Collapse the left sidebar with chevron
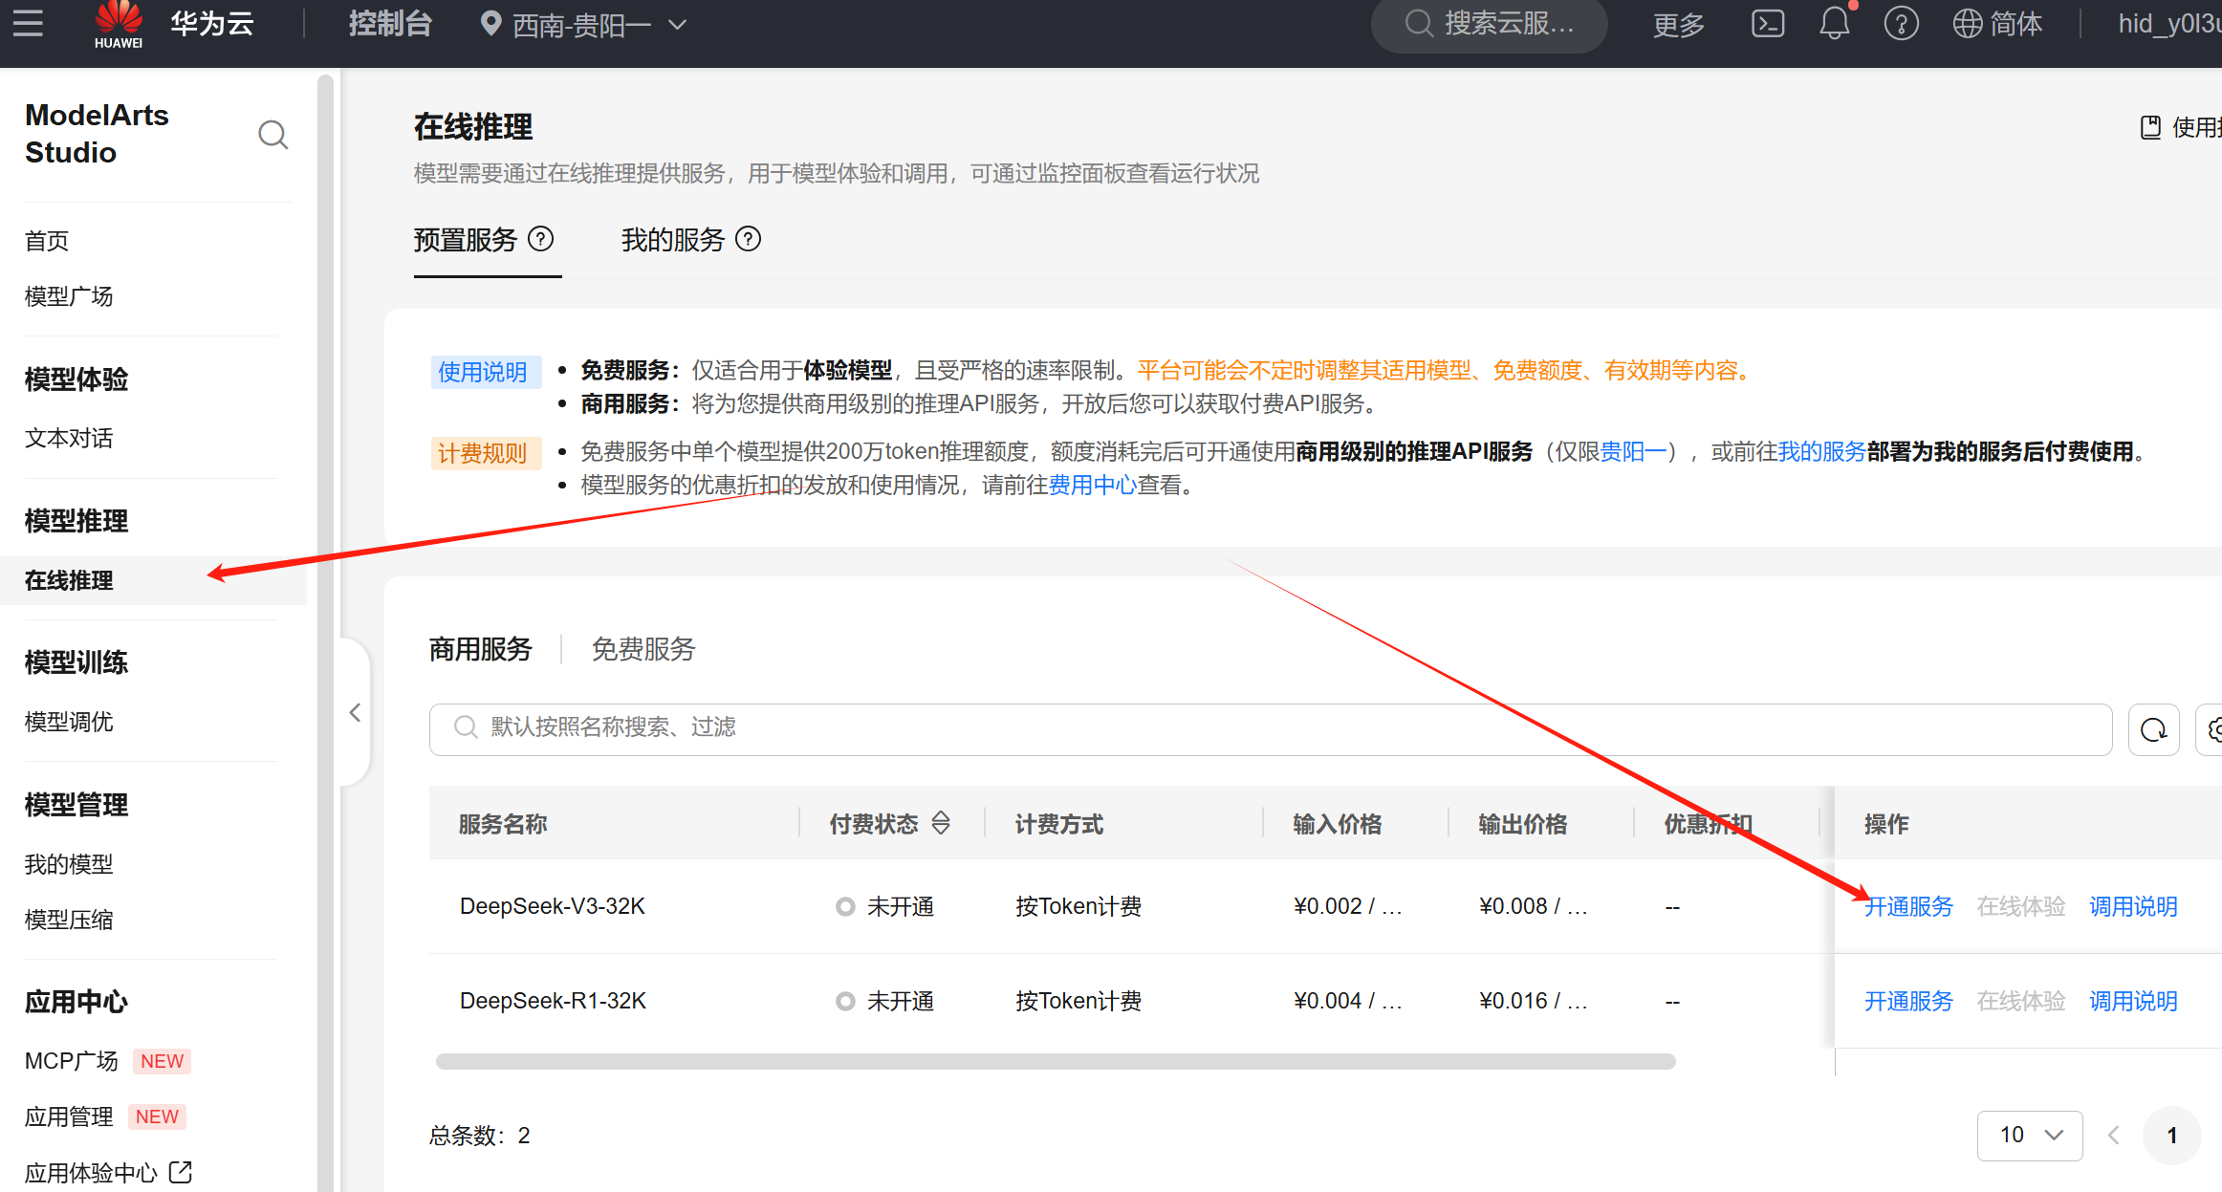The image size is (2222, 1192). pos(355,712)
